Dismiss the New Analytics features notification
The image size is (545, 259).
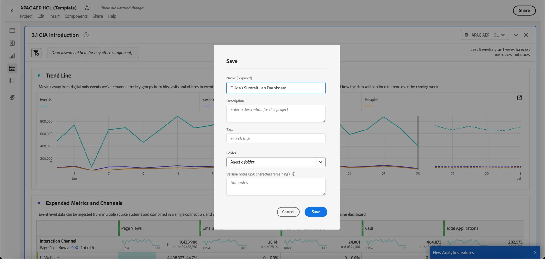coord(535,253)
